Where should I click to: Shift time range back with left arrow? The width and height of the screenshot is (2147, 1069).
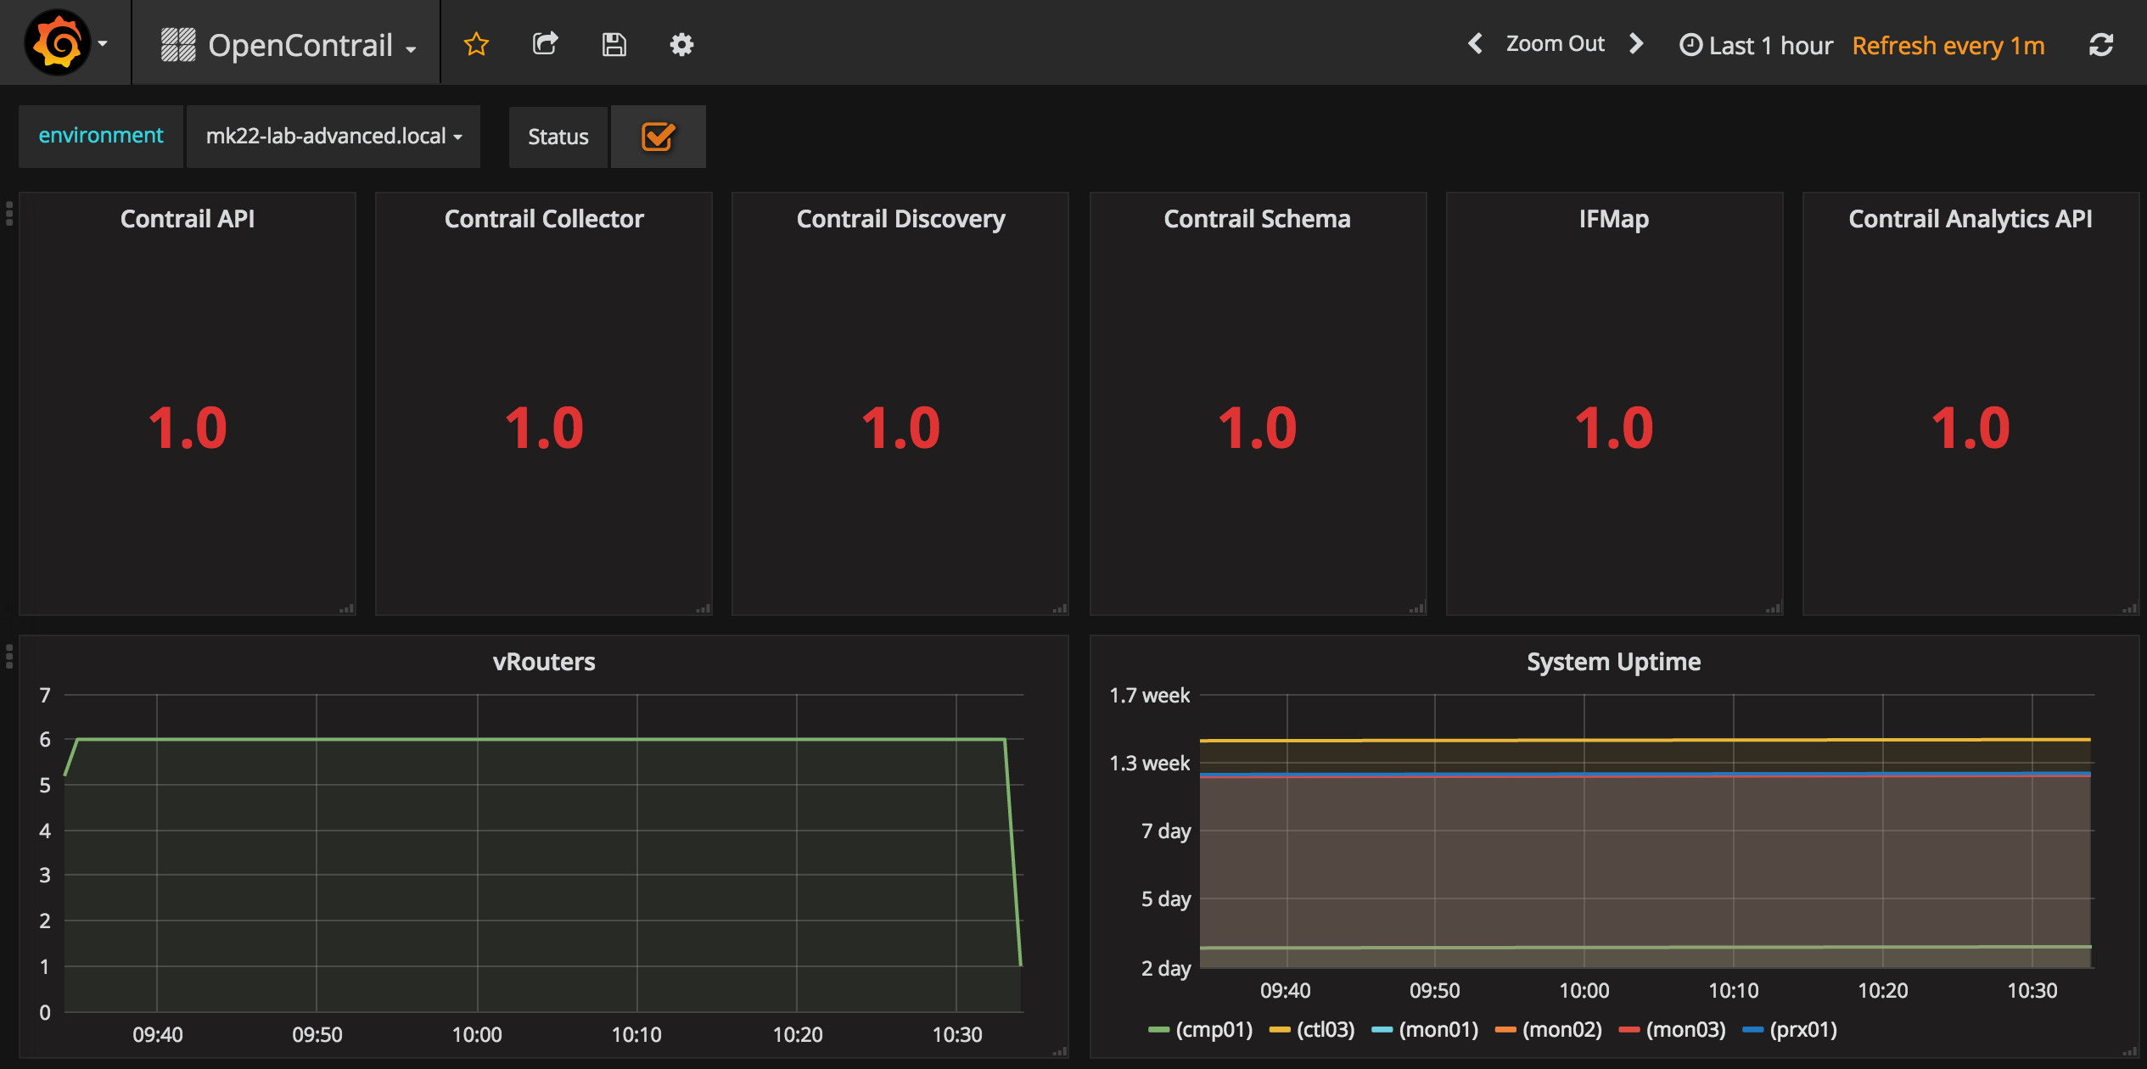1475,43
